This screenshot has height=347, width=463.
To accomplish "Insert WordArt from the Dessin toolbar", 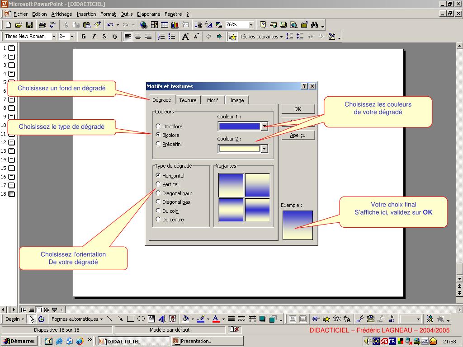I will (x=162, y=319).
